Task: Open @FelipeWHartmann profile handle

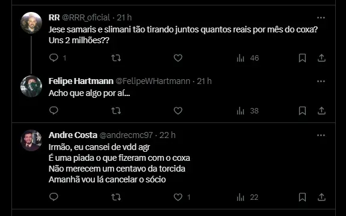Action: [153, 81]
